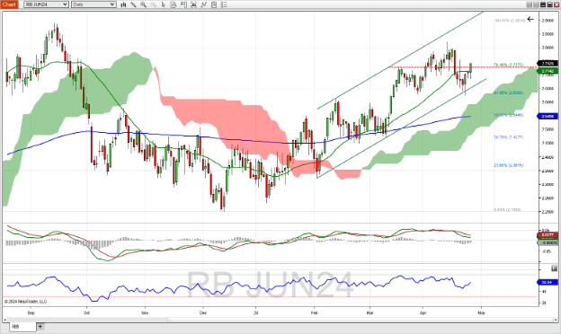
Task: Click the '© 2024 NinjaTrader, LLC' copyright text
Action: (25, 302)
